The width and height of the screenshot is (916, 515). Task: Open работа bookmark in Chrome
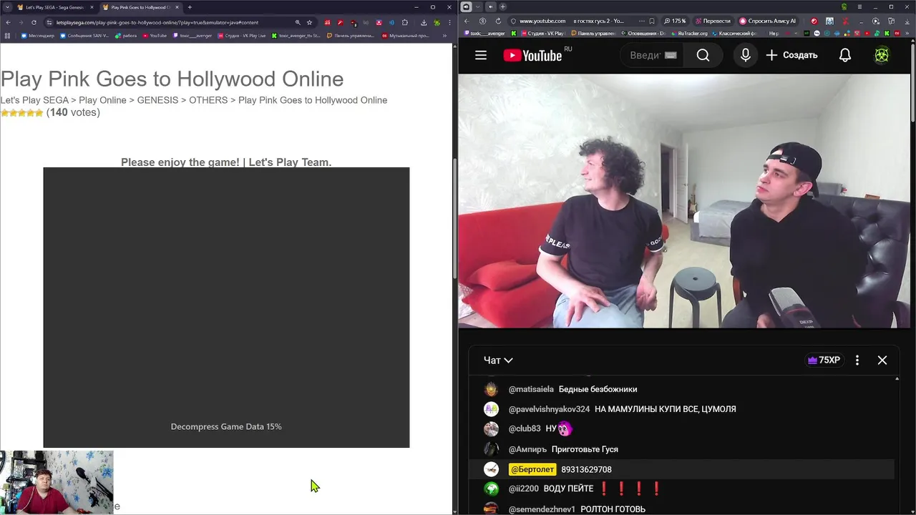[125, 36]
